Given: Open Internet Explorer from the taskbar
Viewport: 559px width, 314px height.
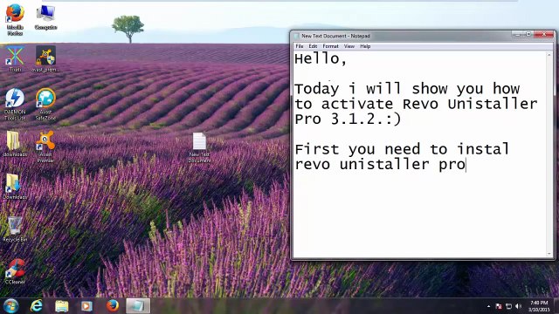Looking at the screenshot, I should (37, 306).
